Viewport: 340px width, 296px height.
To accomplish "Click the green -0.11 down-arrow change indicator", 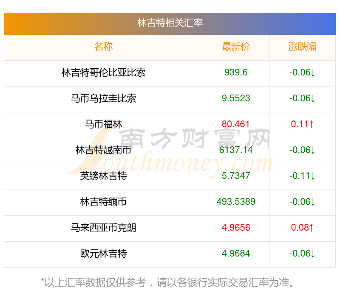I will [x=302, y=176].
